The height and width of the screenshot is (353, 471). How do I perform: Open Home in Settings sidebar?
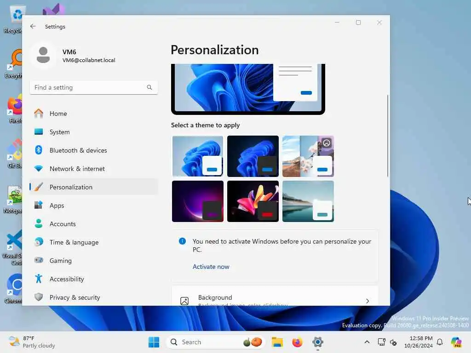pos(94,114)
